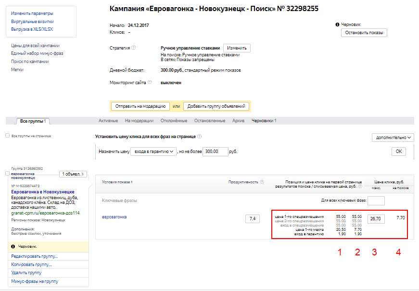Open the Черновики tab

[x=264, y=121]
